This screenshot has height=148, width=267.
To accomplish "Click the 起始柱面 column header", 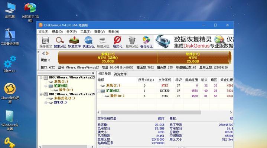I will tap(191, 80).
